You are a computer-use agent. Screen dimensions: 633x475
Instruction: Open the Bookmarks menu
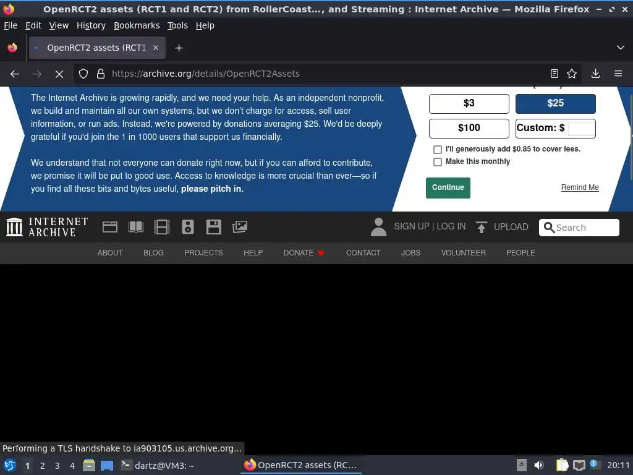point(137,25)
